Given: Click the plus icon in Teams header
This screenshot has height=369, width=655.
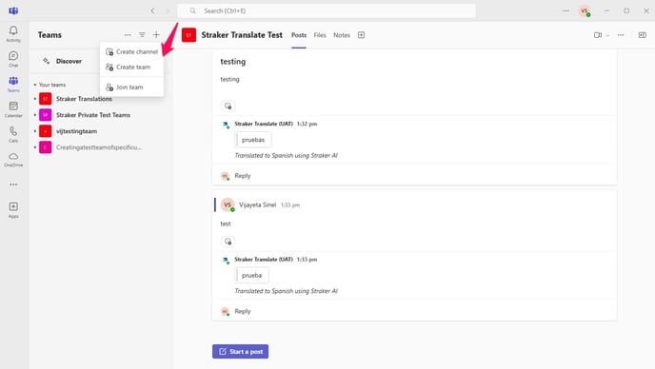Looking at the screenshot, I should pyautogui.click(x=156, y=35).
